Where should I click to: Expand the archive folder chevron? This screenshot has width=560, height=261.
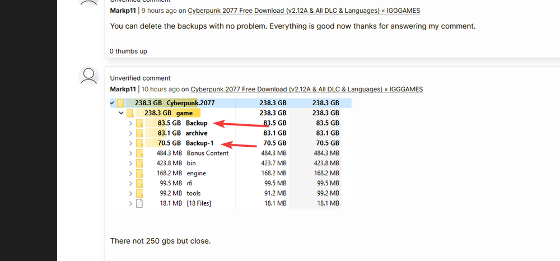130,133
